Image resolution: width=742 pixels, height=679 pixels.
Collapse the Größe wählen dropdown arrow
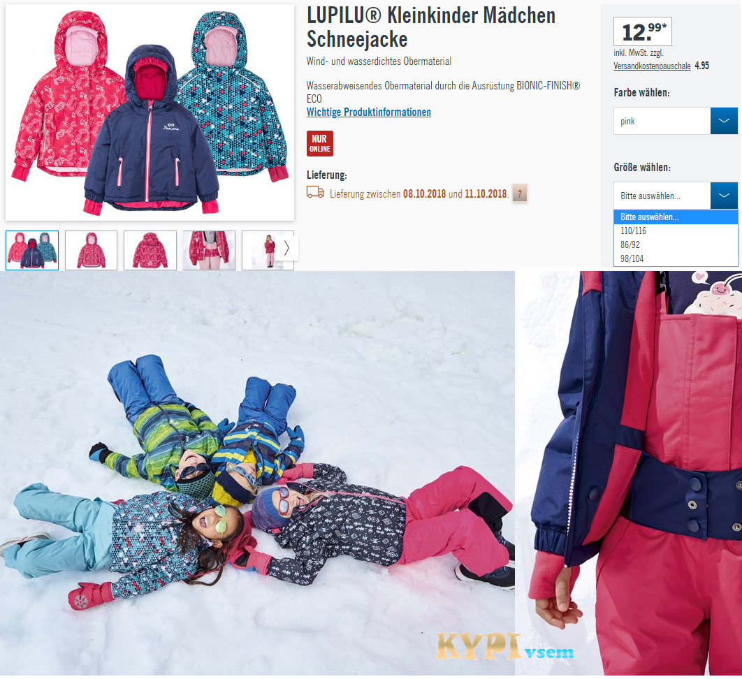[724, 196]
